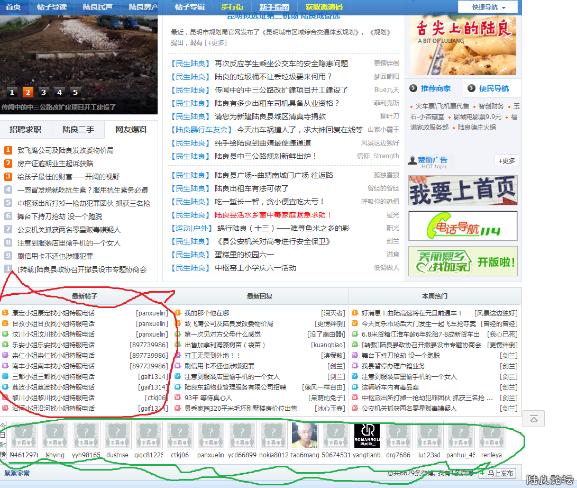The height and width of the screenshot is (488, 577).
Task: Select slide number 3 in slideshow
Action: (x=43, y=92)
